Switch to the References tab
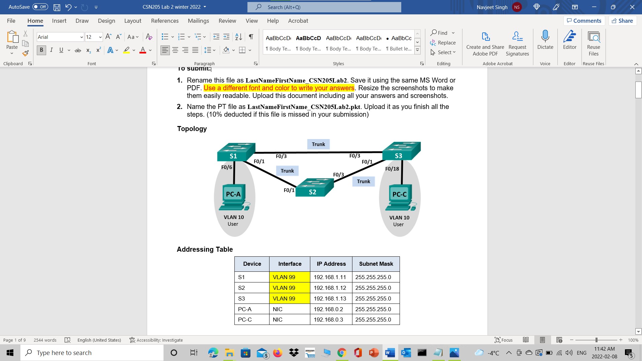The width and height of the screenshot is (642, 361). (165, 21)
